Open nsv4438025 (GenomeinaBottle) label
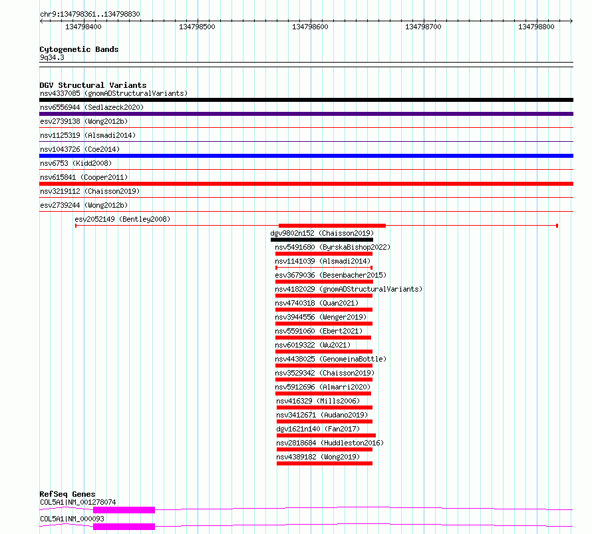Screen dimensions: 592x534 [331, 359]
